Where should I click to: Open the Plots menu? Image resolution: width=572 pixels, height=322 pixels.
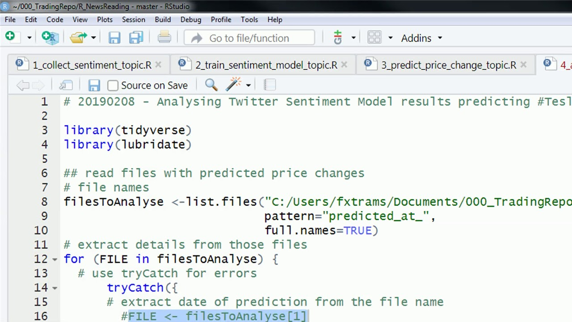coord(105,20)
